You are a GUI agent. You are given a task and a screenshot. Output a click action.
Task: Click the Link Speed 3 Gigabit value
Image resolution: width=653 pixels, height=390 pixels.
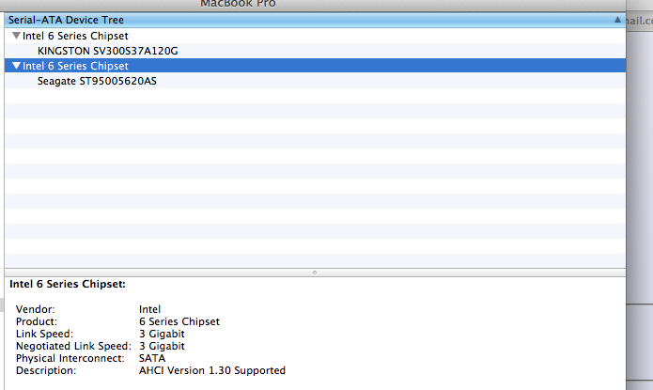pos(162,334)
